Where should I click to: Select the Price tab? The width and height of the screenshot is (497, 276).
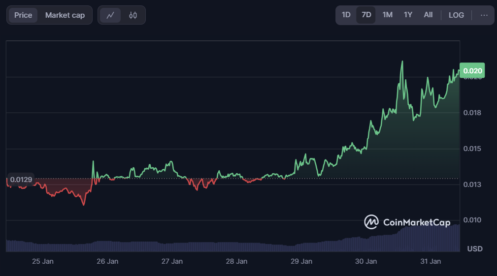(23, 15)
